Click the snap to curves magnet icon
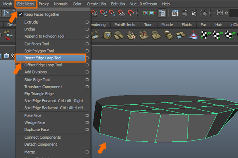 click(x=104, y=13)
